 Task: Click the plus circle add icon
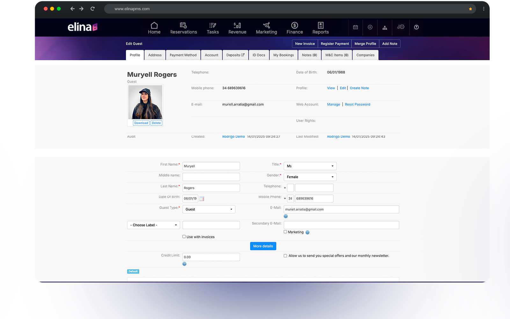coord(370,27)
